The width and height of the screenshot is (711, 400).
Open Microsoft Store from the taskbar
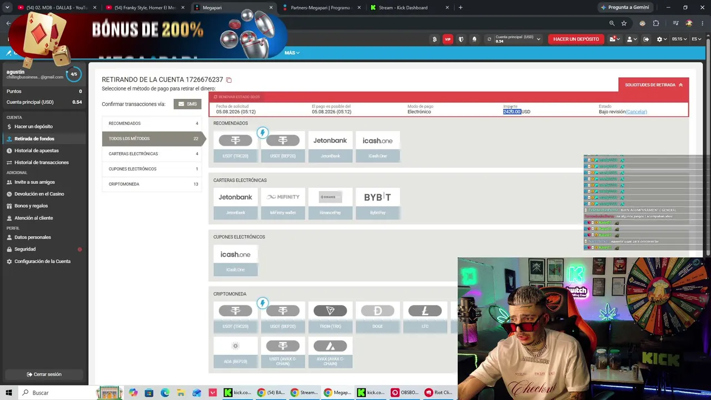pyautogui.click(x=149, y=393)
